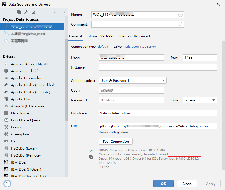This screenshot has width=225, height=190.
Task: Click the Test Connection button
Action: point(116,141)
